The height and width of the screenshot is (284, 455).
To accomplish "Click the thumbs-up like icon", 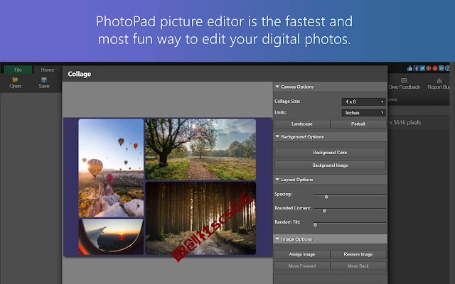I will (409, 68).
